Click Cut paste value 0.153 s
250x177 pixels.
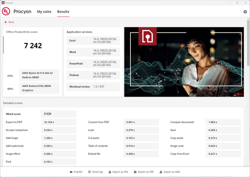tap(141, 138)
